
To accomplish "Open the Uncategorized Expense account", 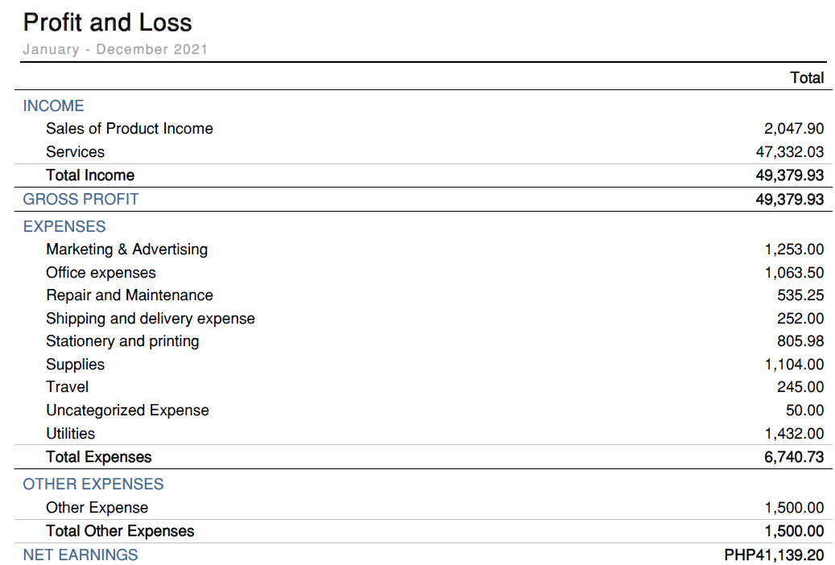I will 127,410.
